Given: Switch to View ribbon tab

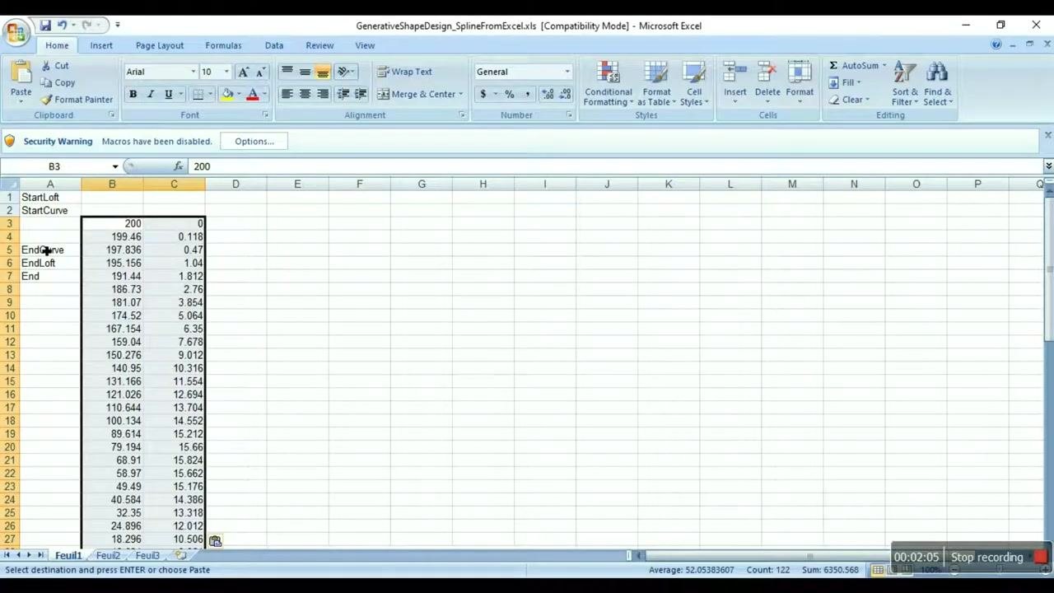Looking at the screenshot, I should click(365, 45).
